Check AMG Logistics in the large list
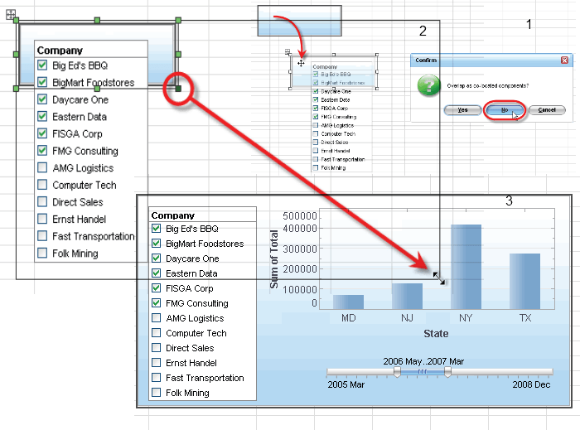This screenshot has width=580, height=430. pos(42,167)
